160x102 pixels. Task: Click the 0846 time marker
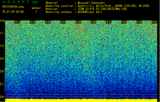(x=93, y=22)
